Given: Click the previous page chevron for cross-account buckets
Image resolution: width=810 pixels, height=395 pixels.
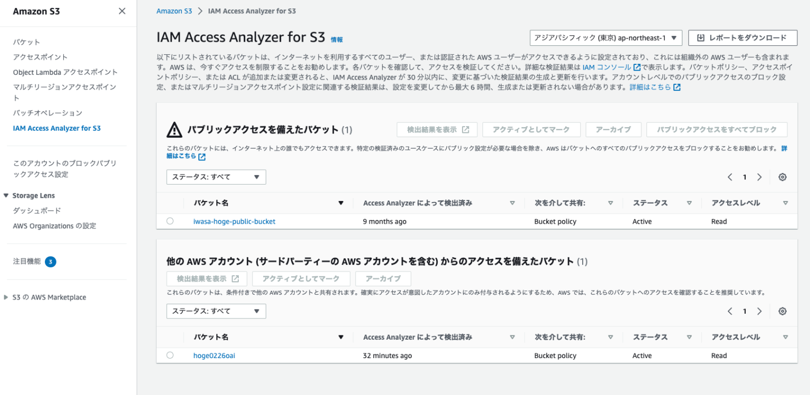Looking at the screenshot, I should click(x=730, y=311).
